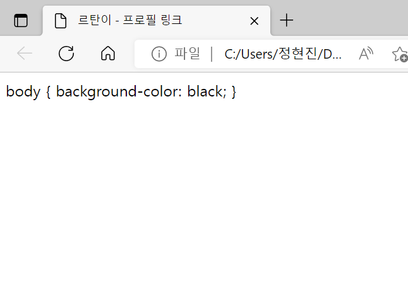Open the tab actions menu icon
The height and width of the screenshot is (307, 408).
pos(21,21)
